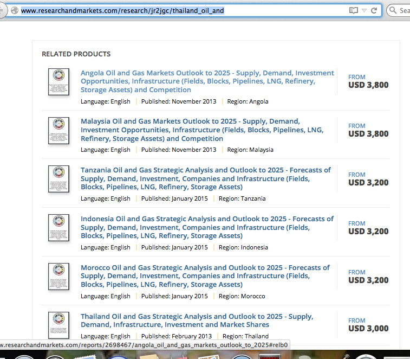The height and width of the screenshot is (359, 410).
Task: Open Indonesia Oil and Gas Strategic Analysis link
Action: [x=207, y=227]
